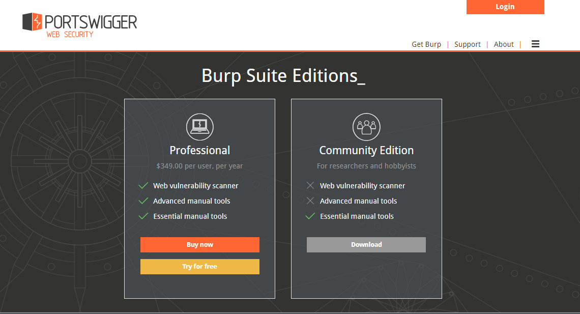This screenshot has width=580, height=314.
Task: Click the PortSwigger Web Security logo
Action: coord(79,25)
